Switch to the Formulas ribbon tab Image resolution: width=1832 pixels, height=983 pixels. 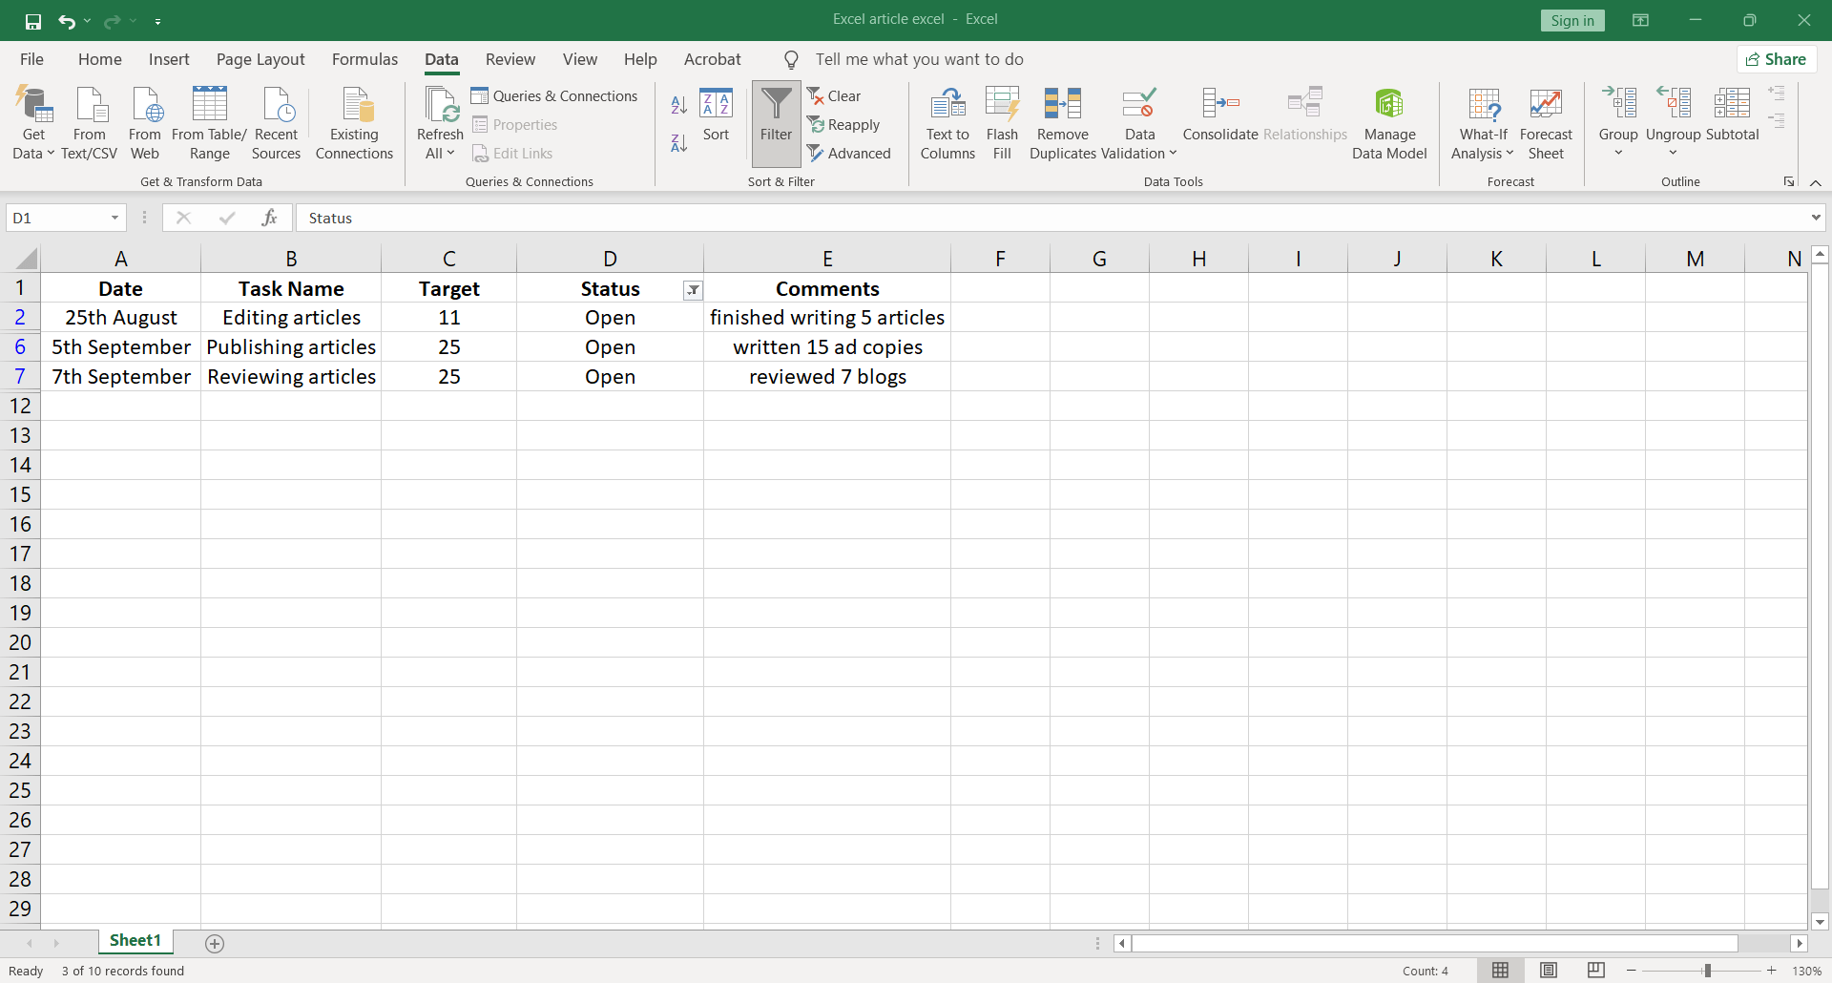click(x=364, y=58)
